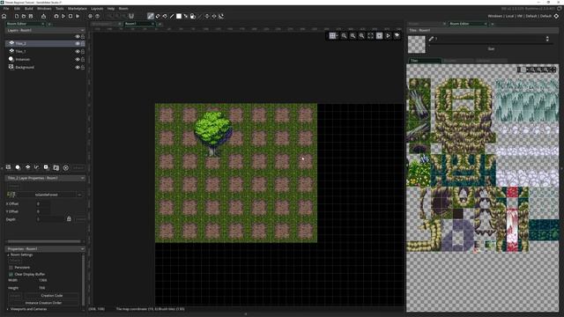564x317 pixels.
Task: Clean the project build cache
Action: coord(78,16)
